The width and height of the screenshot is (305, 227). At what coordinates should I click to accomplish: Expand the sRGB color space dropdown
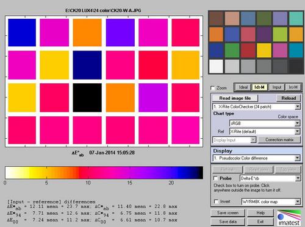(265, 123)
